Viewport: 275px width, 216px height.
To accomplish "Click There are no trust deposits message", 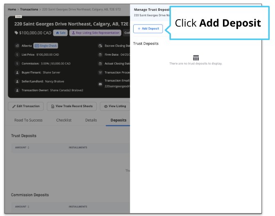I will (x=196, y=63).
